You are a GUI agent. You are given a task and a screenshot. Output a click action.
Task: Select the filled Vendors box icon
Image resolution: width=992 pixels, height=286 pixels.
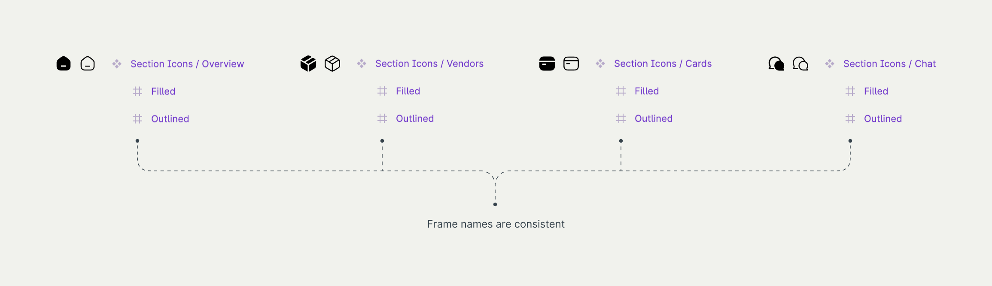(308, 64)
